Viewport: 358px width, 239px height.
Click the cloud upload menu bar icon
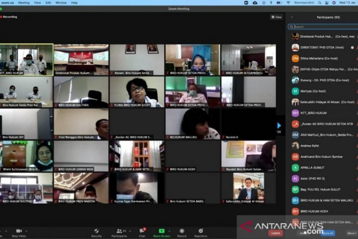[x=255, y=3]
